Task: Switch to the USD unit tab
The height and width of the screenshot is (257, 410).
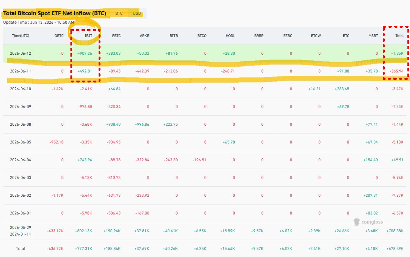Action: [137, 13]
